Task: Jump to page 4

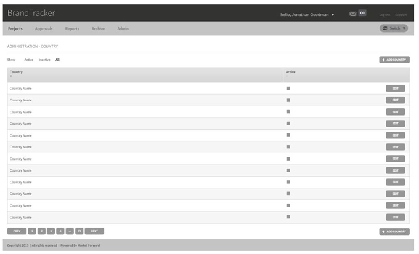Action: [60, 231]
